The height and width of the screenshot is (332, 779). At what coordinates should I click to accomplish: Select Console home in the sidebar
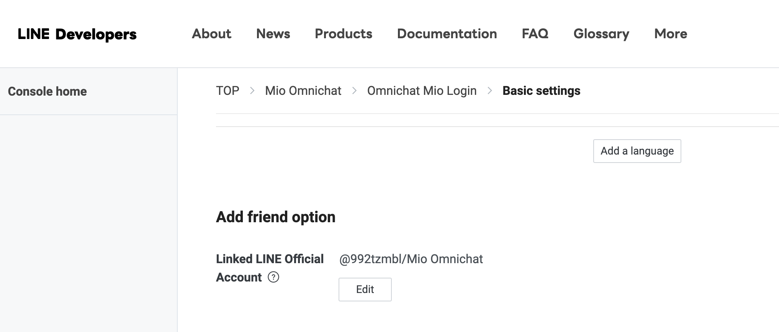47,91
